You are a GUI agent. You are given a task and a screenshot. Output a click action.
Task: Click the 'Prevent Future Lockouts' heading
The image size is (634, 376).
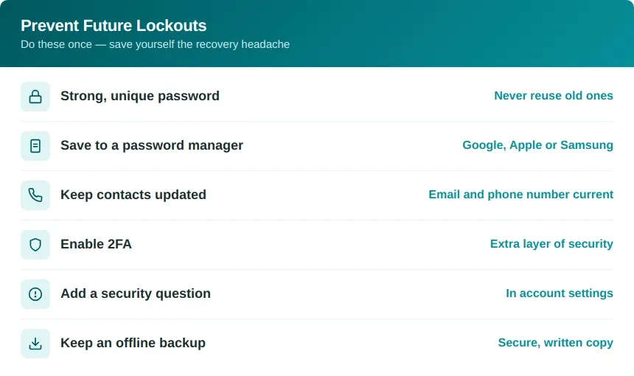tap(114, 26)
